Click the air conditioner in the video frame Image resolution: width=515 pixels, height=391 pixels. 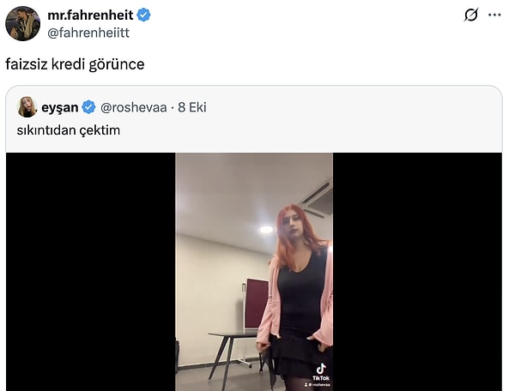pyautogui.click(x=317, y=199)
